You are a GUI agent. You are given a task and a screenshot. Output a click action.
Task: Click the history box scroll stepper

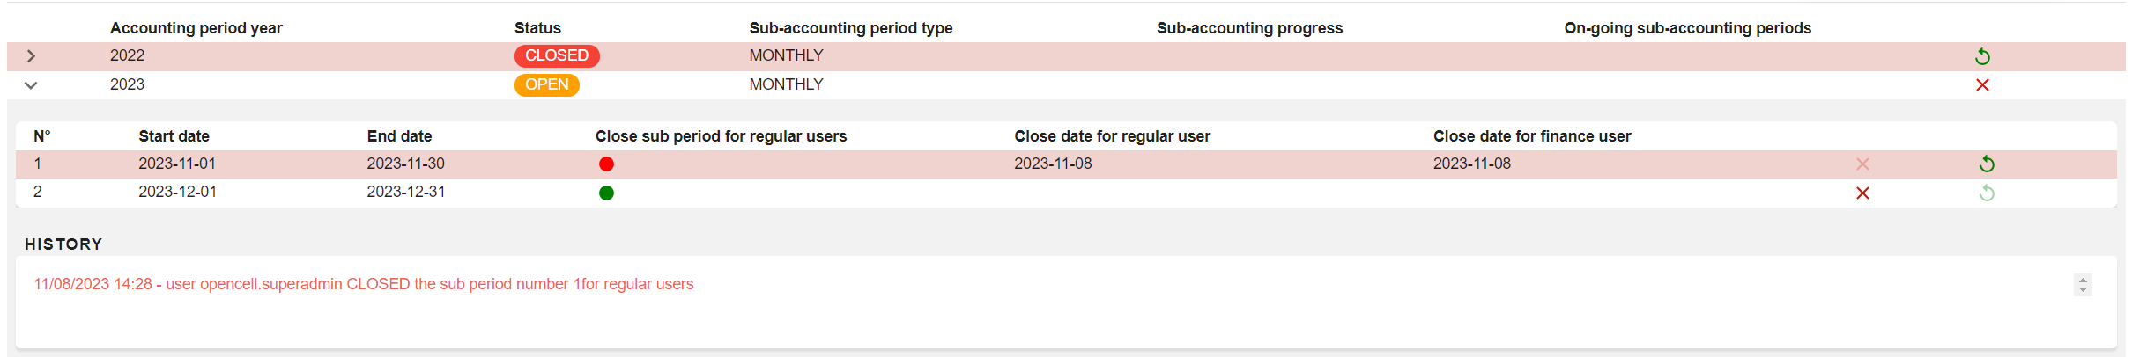pos(2083,284)
